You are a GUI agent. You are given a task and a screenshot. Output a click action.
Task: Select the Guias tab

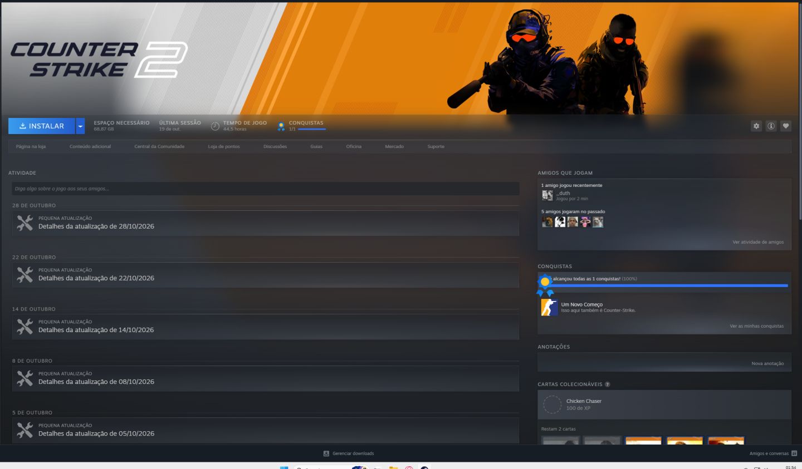316,146
